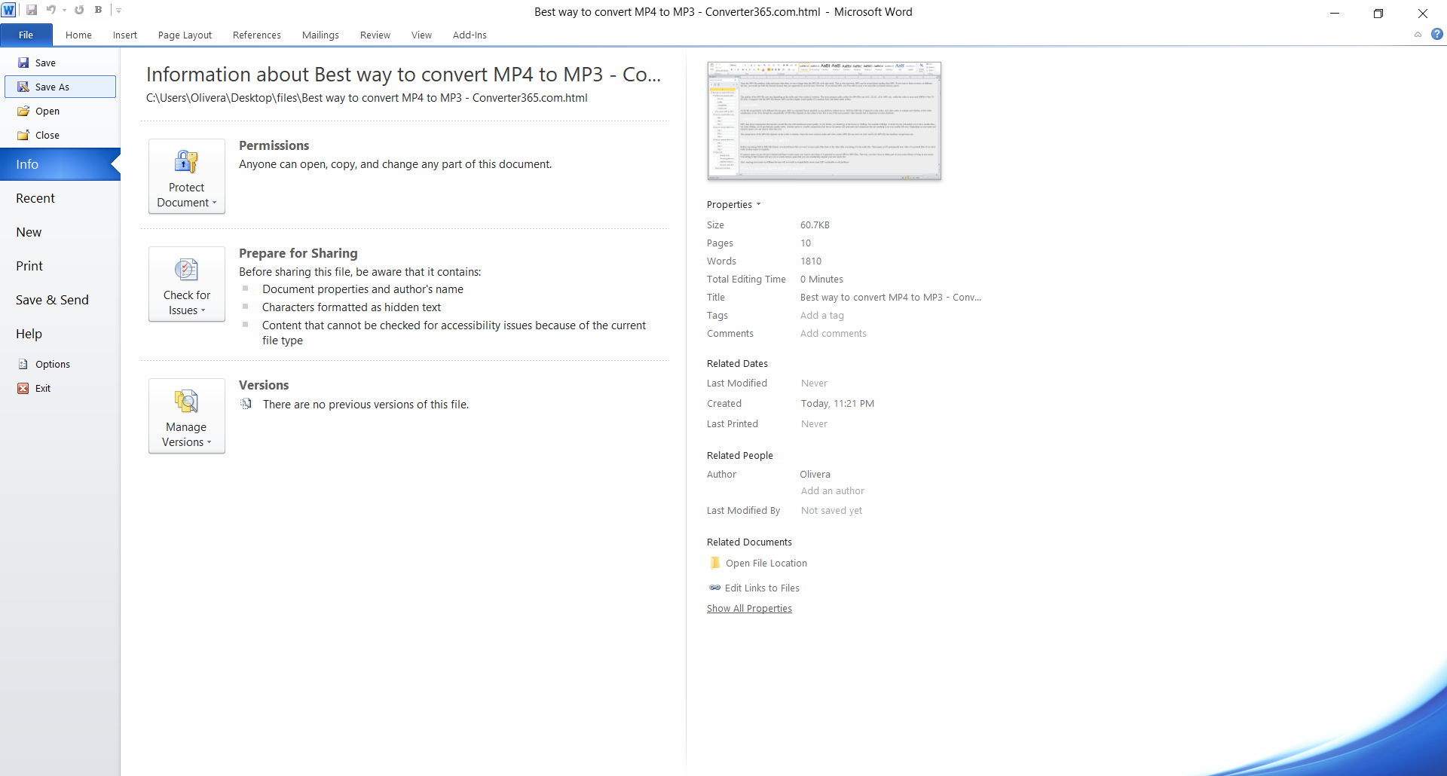
Task: Expand the Properties dropdown
Action: tap(733, 204)
